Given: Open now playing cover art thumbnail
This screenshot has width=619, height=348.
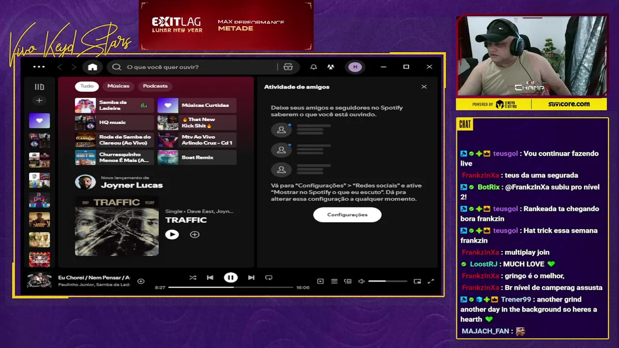Looking at the screenshot, I should tap(39, 280).
